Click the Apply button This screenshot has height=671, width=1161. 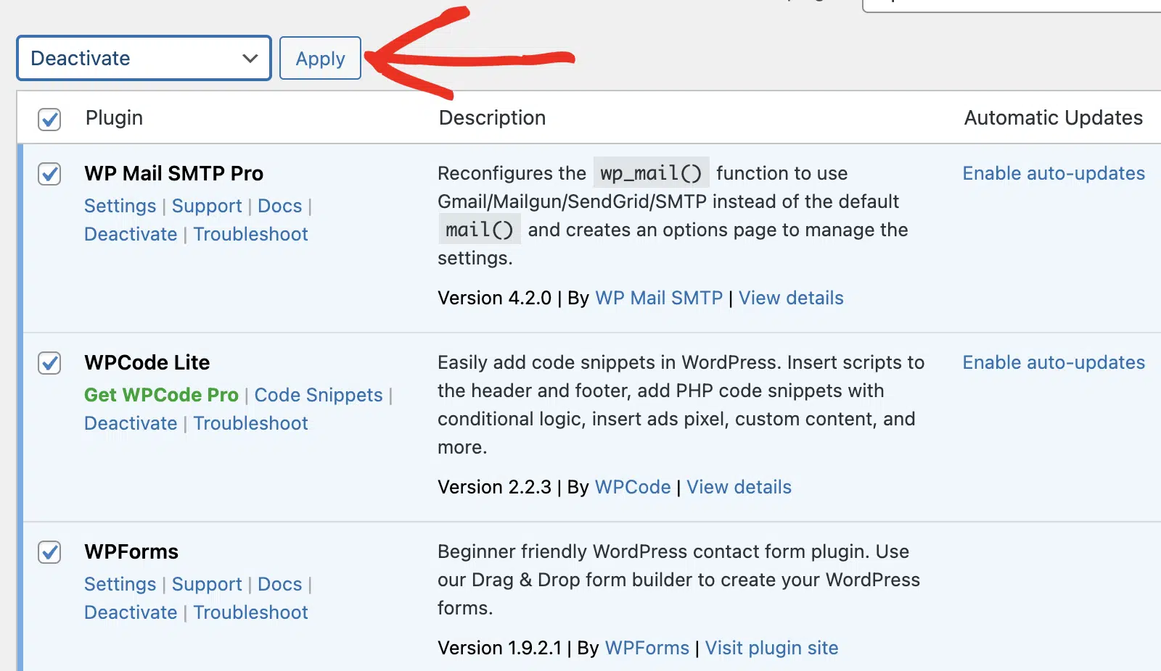320,58
